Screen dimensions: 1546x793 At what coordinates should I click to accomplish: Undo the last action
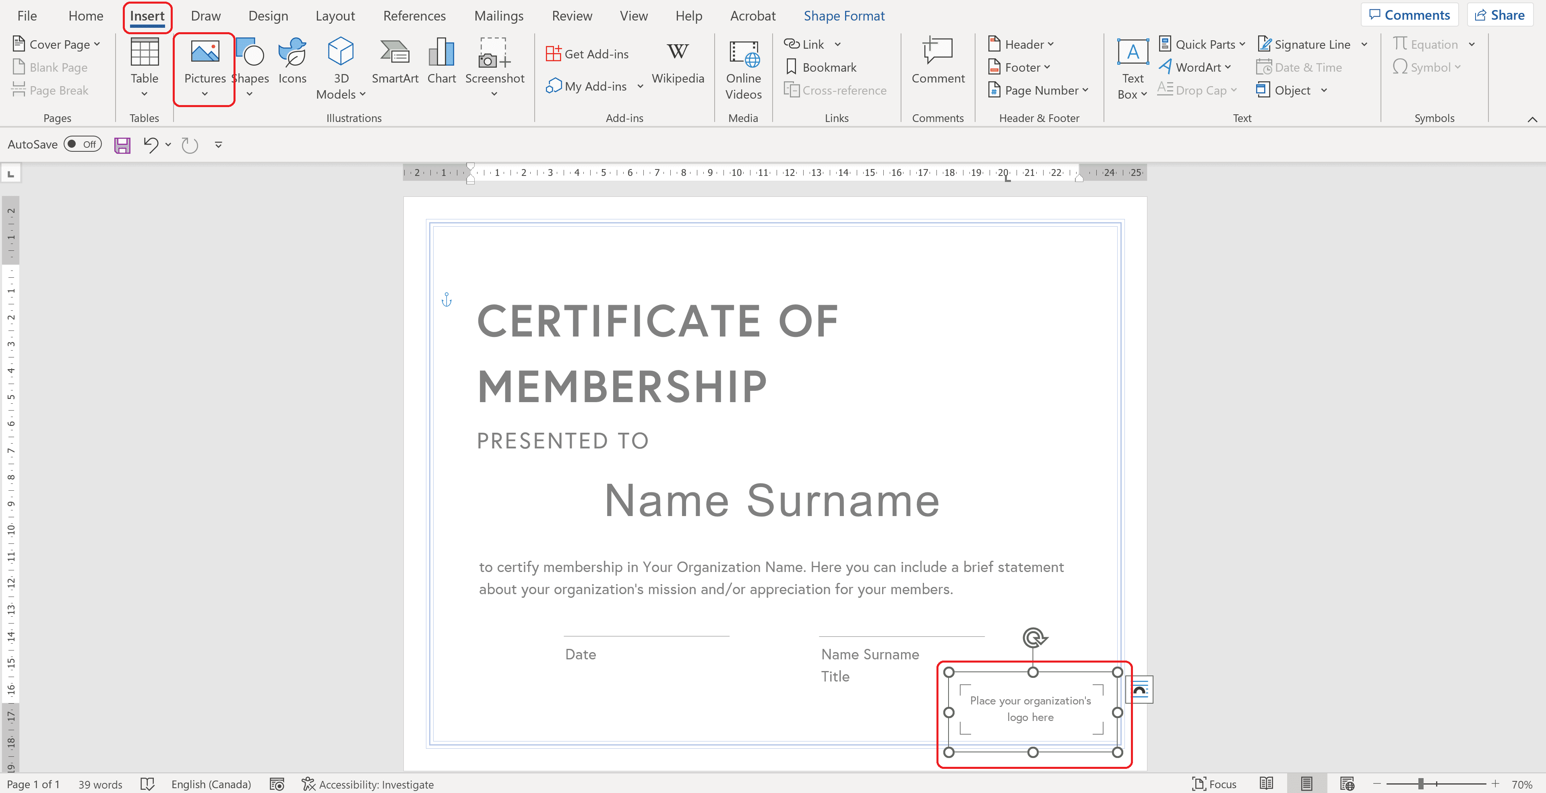(x=150, y=145)
